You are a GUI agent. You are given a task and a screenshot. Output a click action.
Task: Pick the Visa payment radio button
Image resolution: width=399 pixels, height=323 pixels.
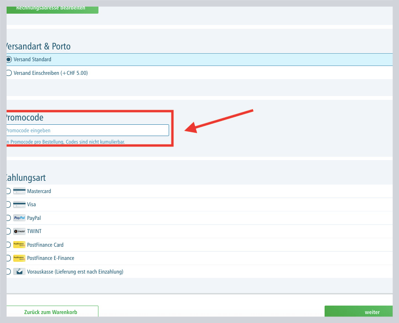tap(8, 205)
